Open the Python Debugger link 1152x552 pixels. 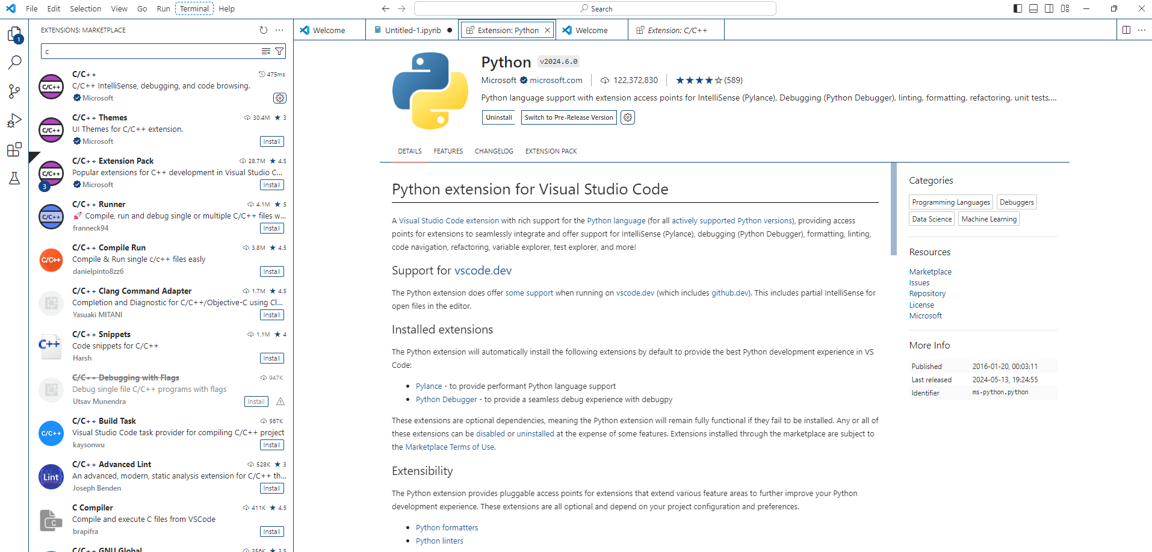pos(446,399)
